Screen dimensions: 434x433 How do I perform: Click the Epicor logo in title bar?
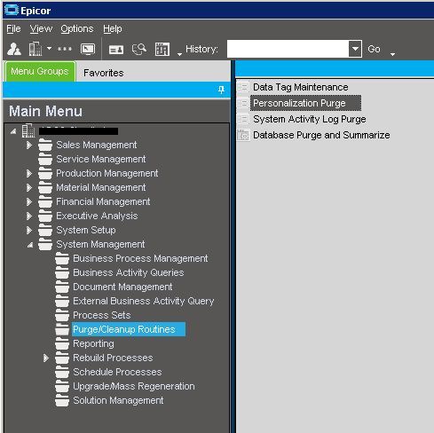(12, 10)
